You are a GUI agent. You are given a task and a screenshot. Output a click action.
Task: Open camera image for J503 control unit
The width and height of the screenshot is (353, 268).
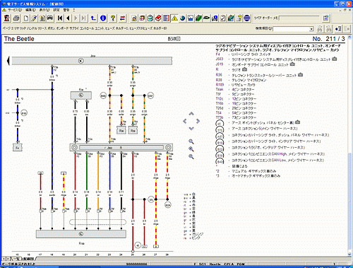coord(335,59)
